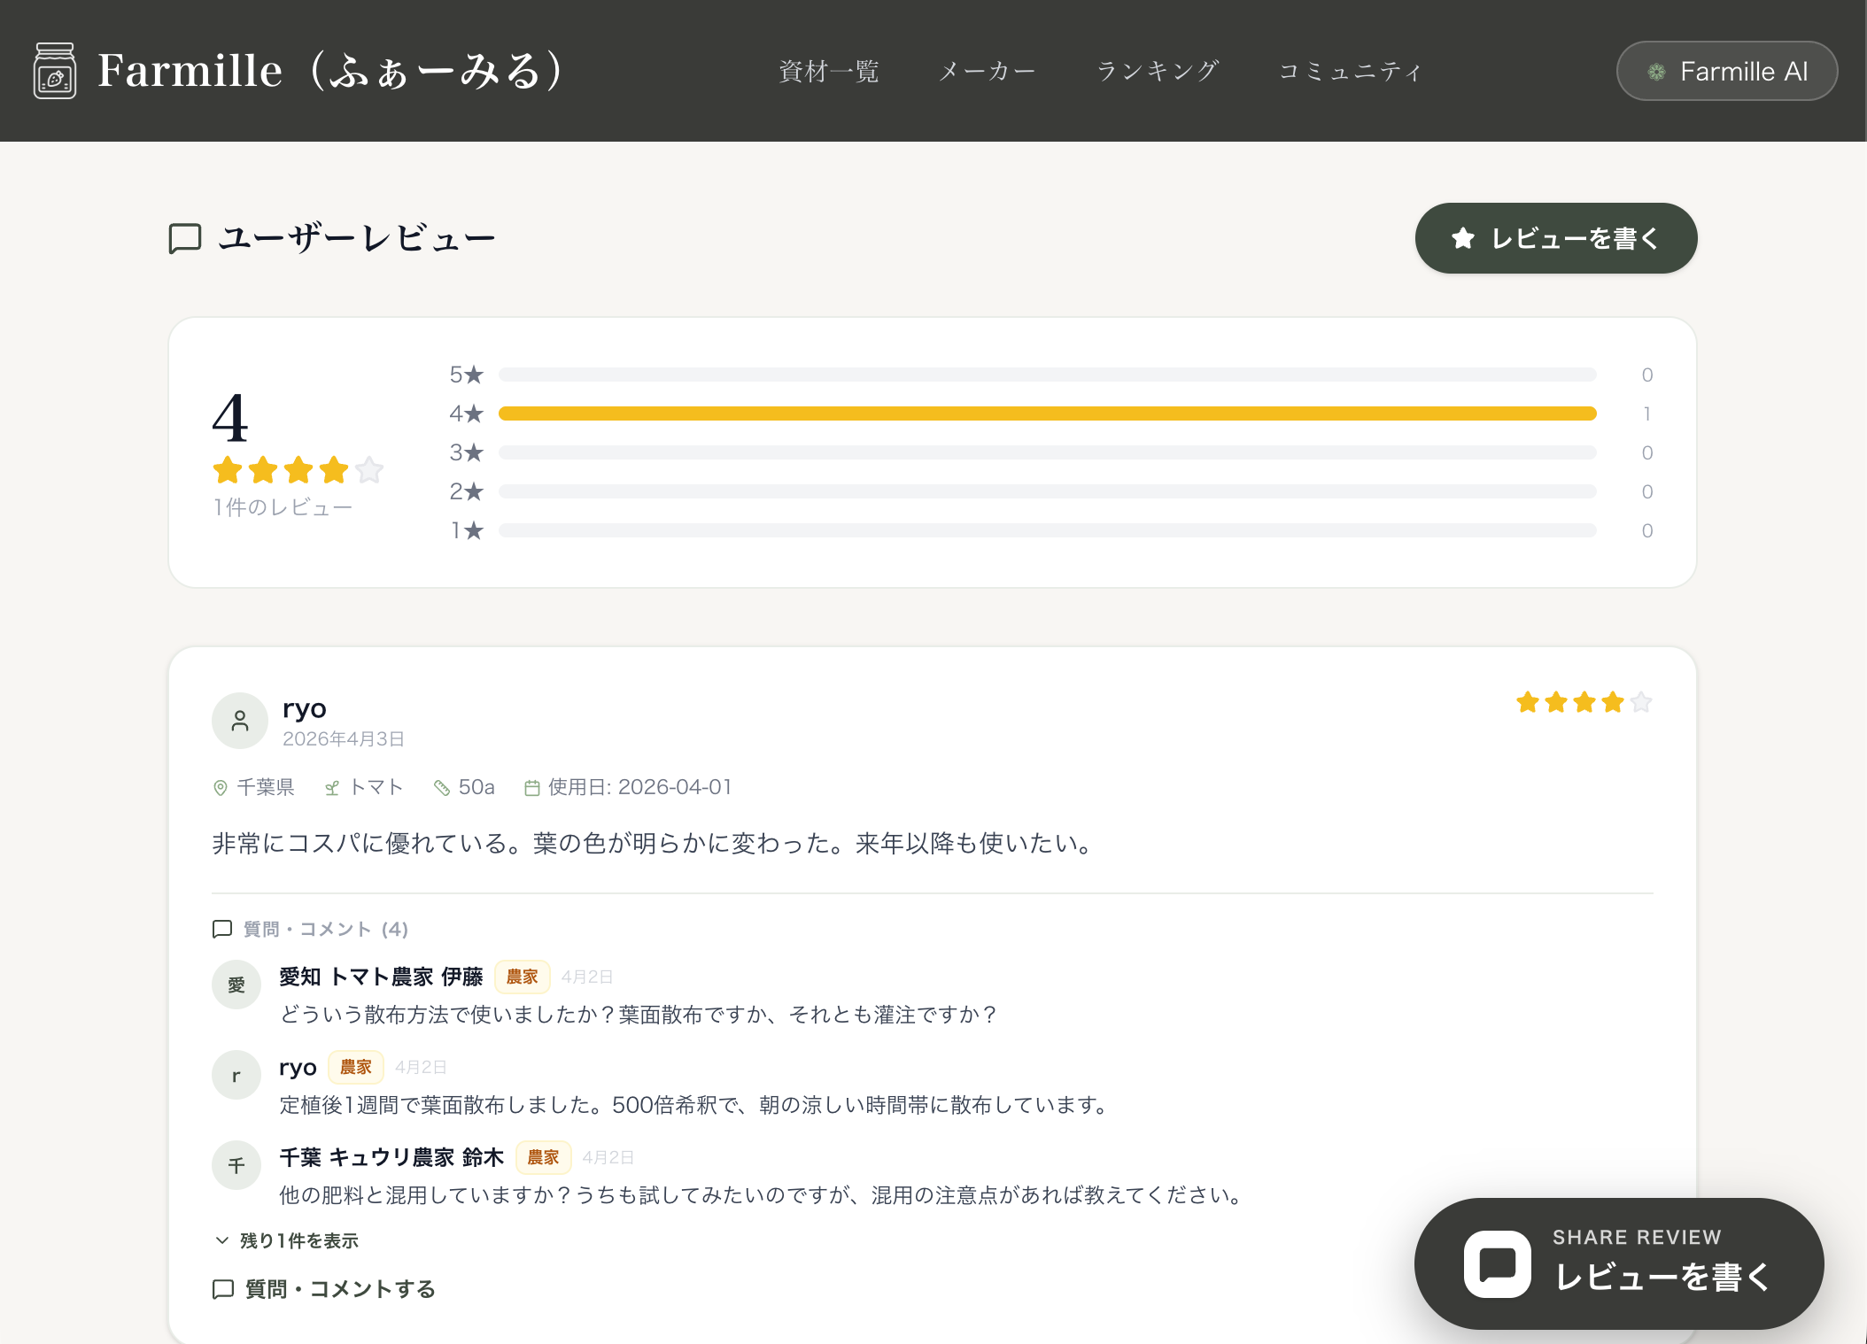
Task: Click 質問・コメントする link
Action: coord(324,1289)
